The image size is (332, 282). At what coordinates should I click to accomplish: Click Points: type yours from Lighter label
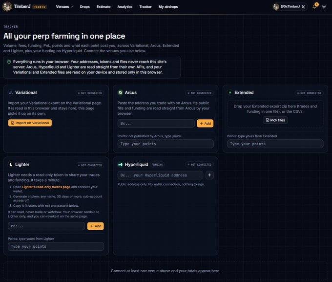click(31, 239)
